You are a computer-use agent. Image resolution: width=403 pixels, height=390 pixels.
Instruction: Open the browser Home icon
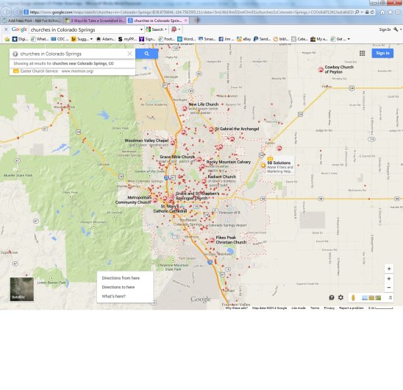point(382,12)
